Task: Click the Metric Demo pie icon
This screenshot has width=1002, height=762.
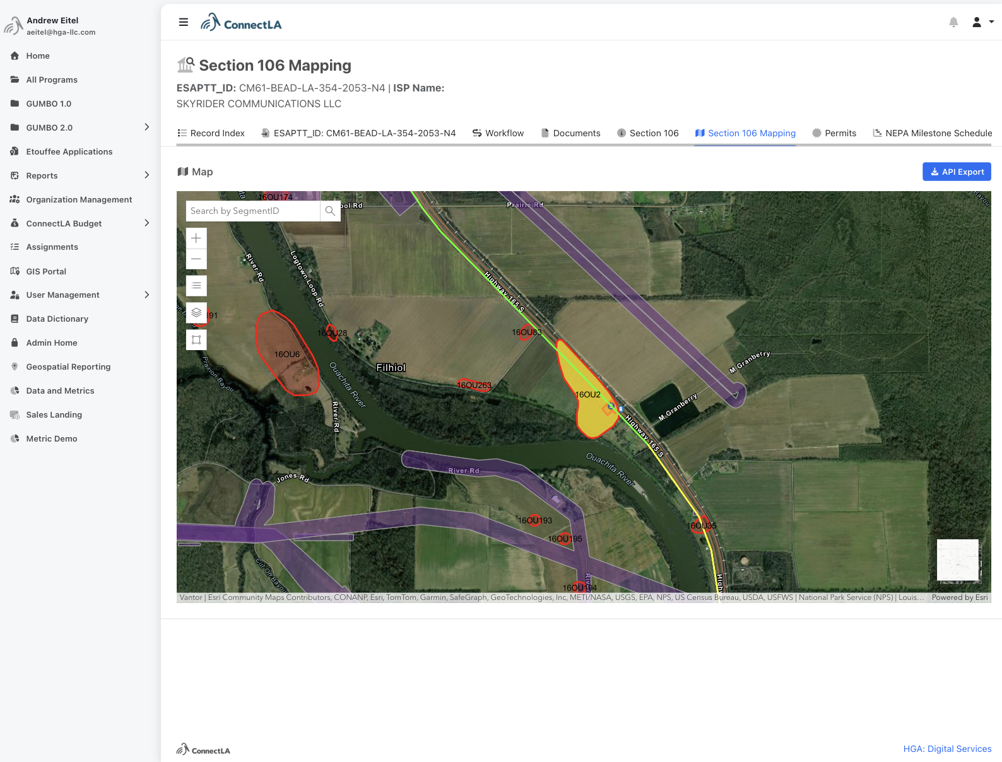Action: coord(15,438)
